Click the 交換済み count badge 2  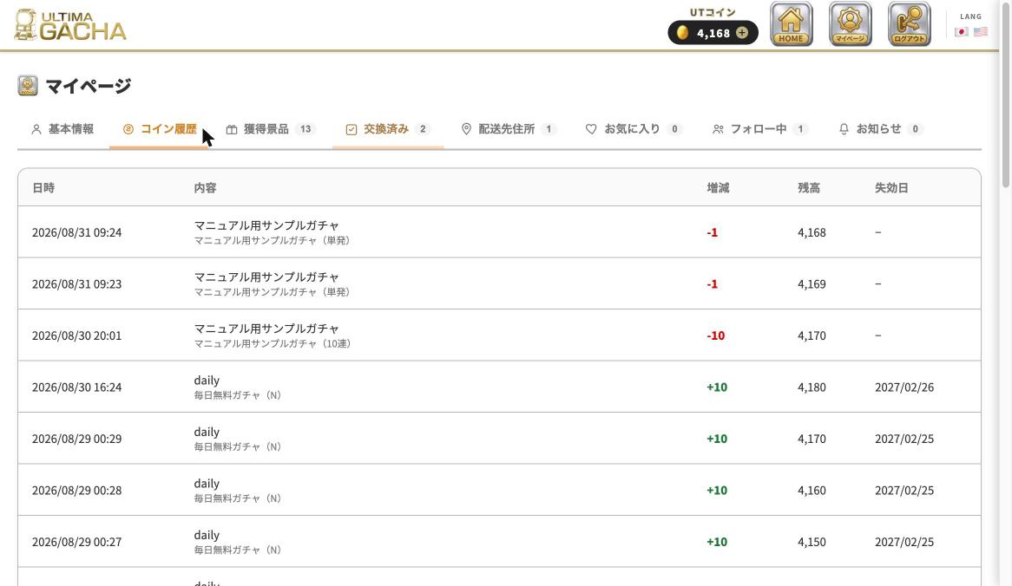point(423,129)
